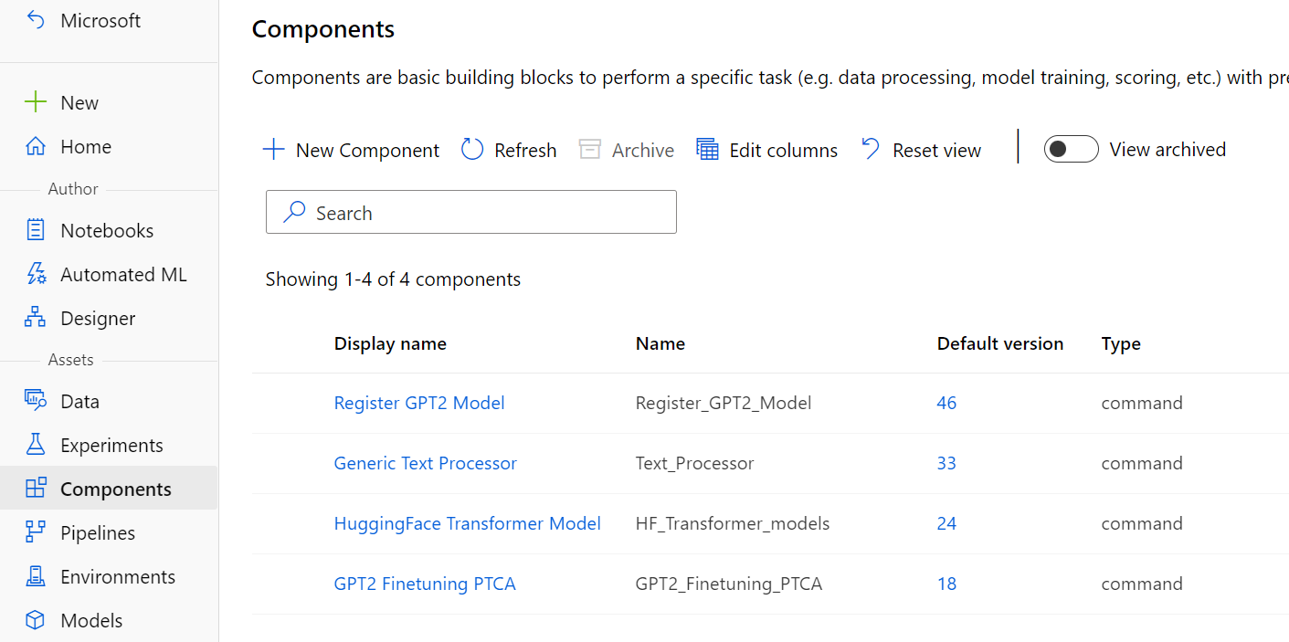Click the Archive box icon
Image resolution: width=1289 pixels, height=642 pixels.
590,150
